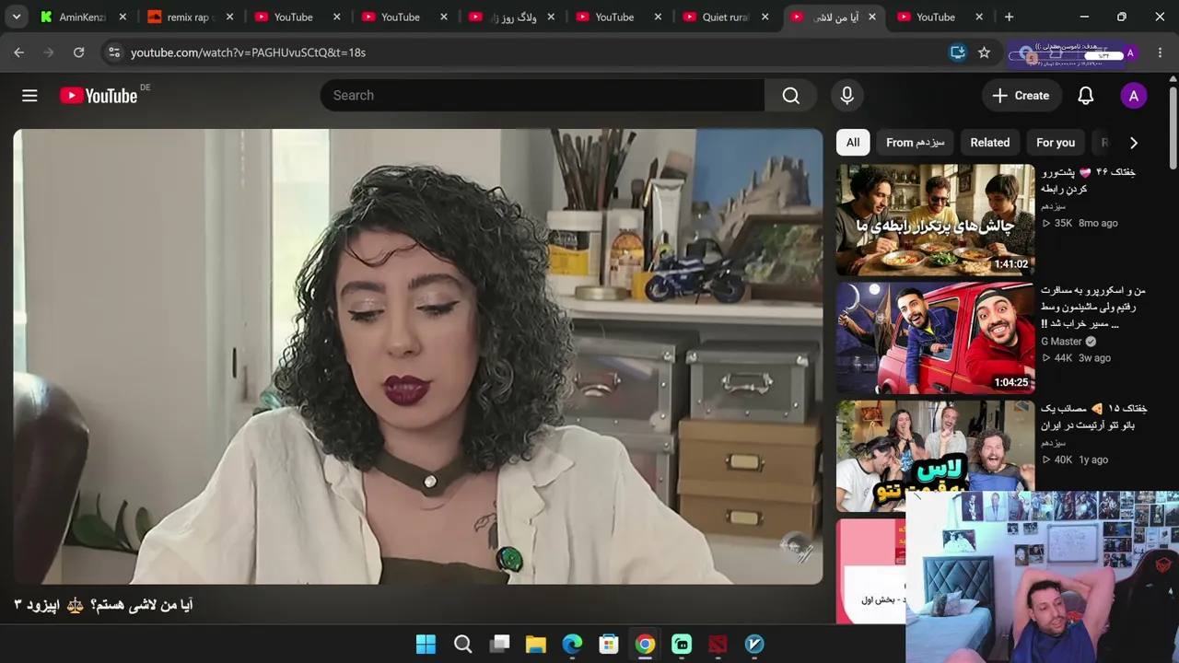Open the YouTube guide hamburger menu
1179x663 pixels.
click(29, 96)
